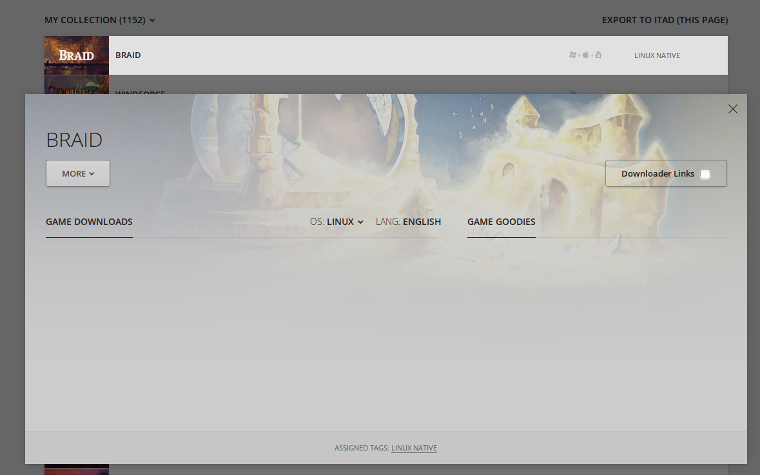Viewport: 760px width, 475px height.
Task: Expand the My Collection (1152) dropdown
Action: coord(100,20)
